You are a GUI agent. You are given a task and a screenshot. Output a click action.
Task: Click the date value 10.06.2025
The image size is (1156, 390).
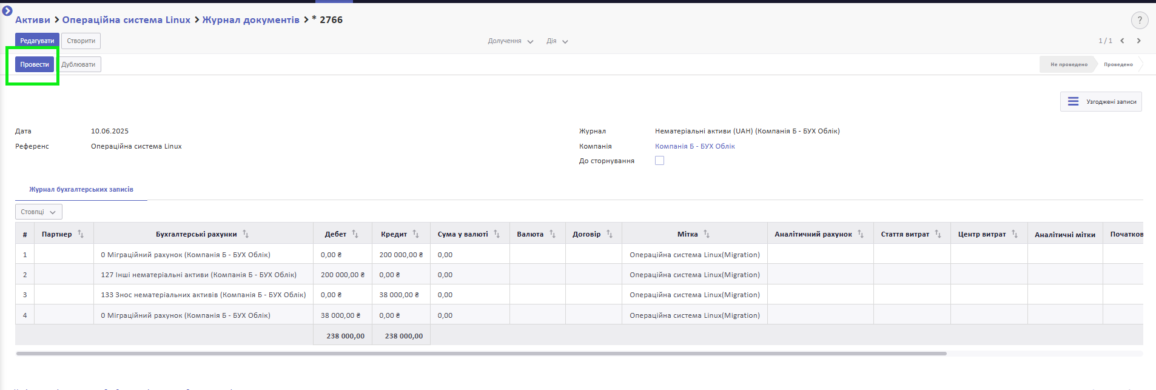tap(110, 131)
